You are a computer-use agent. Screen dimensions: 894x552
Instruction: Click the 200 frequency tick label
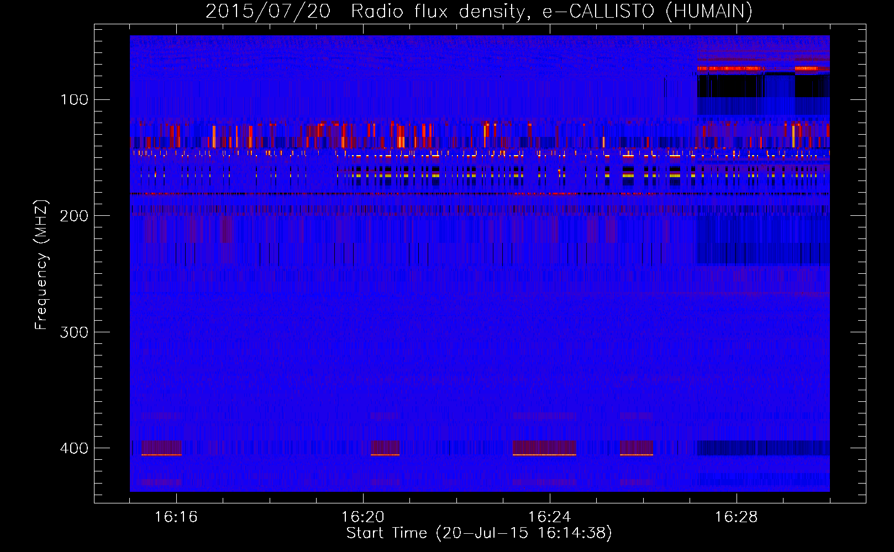pos(75,216)
